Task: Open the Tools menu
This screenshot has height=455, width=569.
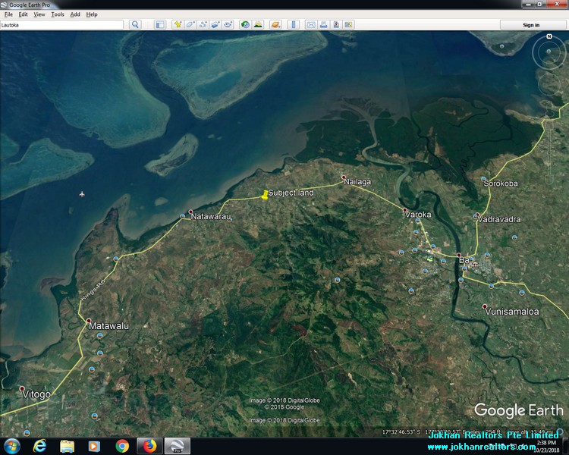Action: pos(58,14)
